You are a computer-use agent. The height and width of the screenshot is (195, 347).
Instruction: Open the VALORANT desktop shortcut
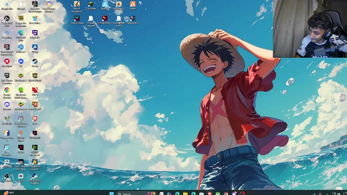(35, 135)
